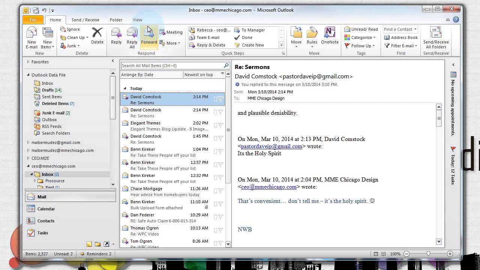480x270 pixels.
Task: Apply the Reply & Delete quick step
Action: coord(207,45)
